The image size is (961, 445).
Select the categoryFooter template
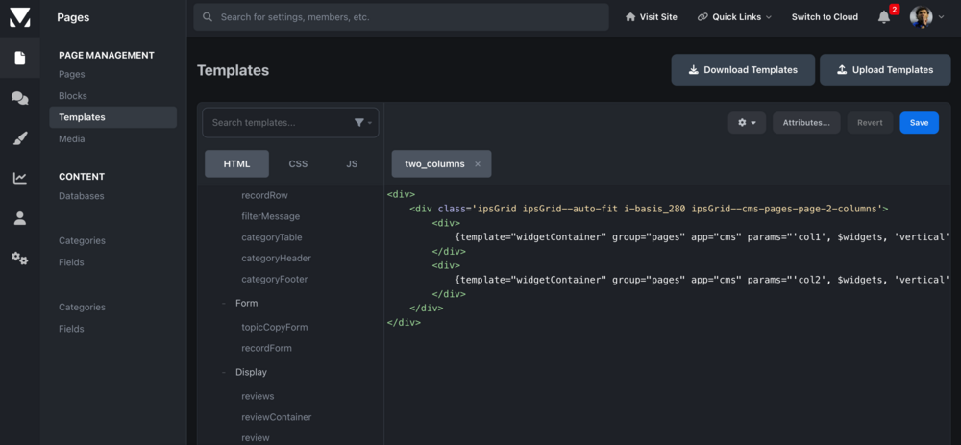point(275,279)
